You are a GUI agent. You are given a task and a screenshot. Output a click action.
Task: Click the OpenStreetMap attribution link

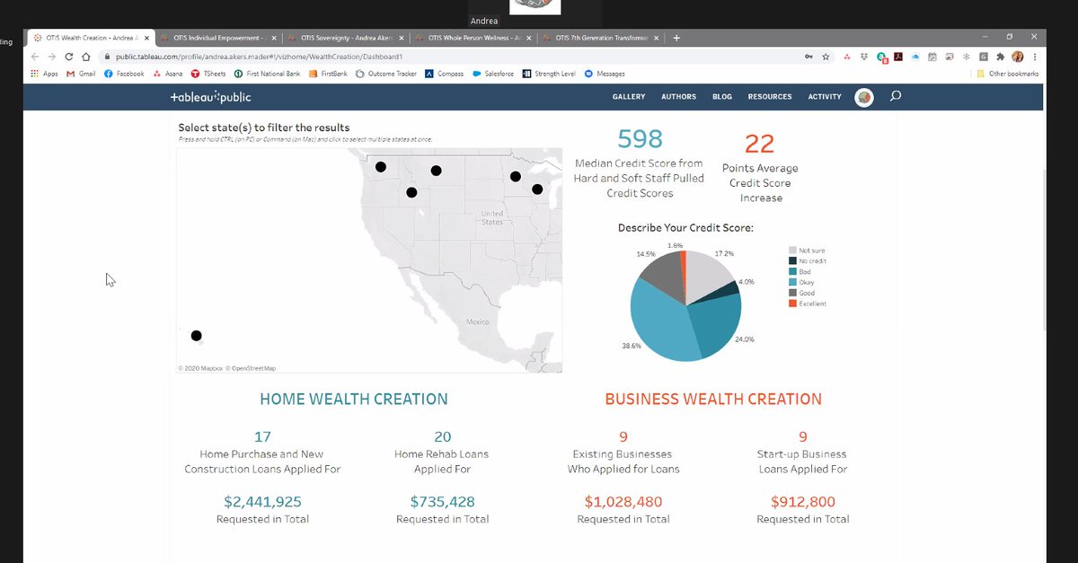(x=251, y=368)
